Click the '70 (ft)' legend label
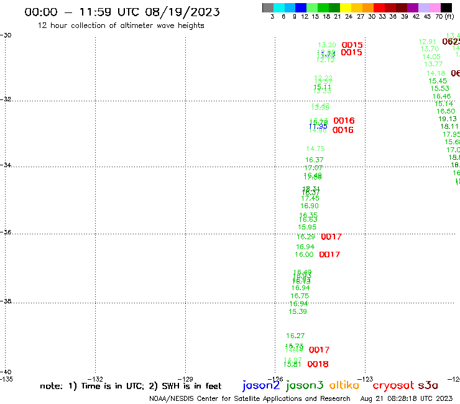 (x=444, y=16)
